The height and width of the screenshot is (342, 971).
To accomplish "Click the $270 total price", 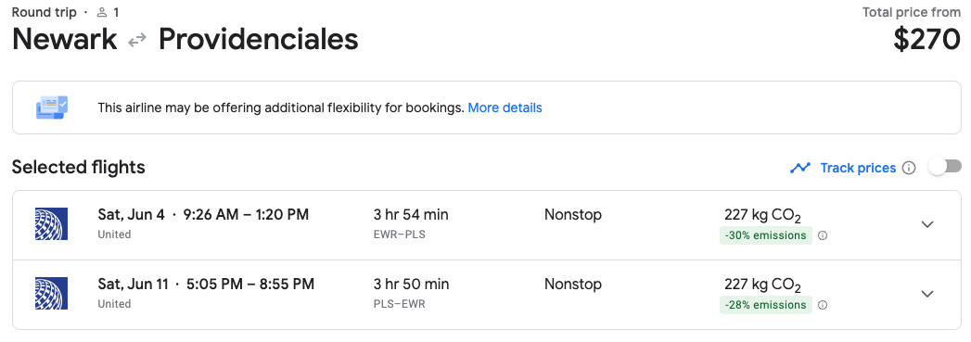I will [x=926, y=40].
